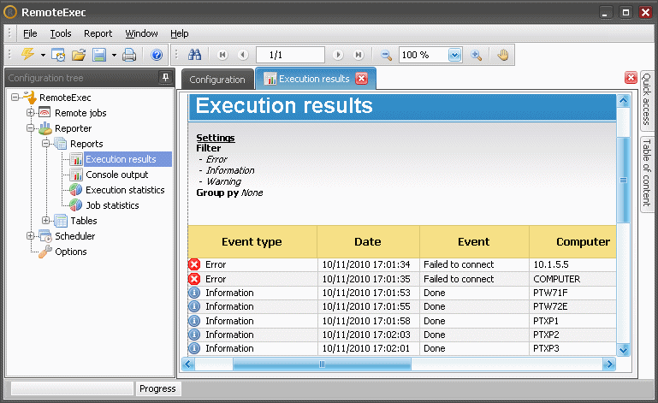Select Tables in the tree
This screenshot has width=658, height=403.
coord(84,221)
